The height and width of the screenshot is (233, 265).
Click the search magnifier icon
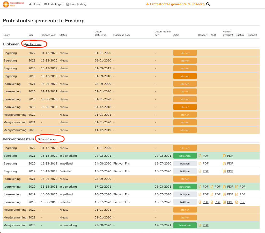tap(208, 4)
